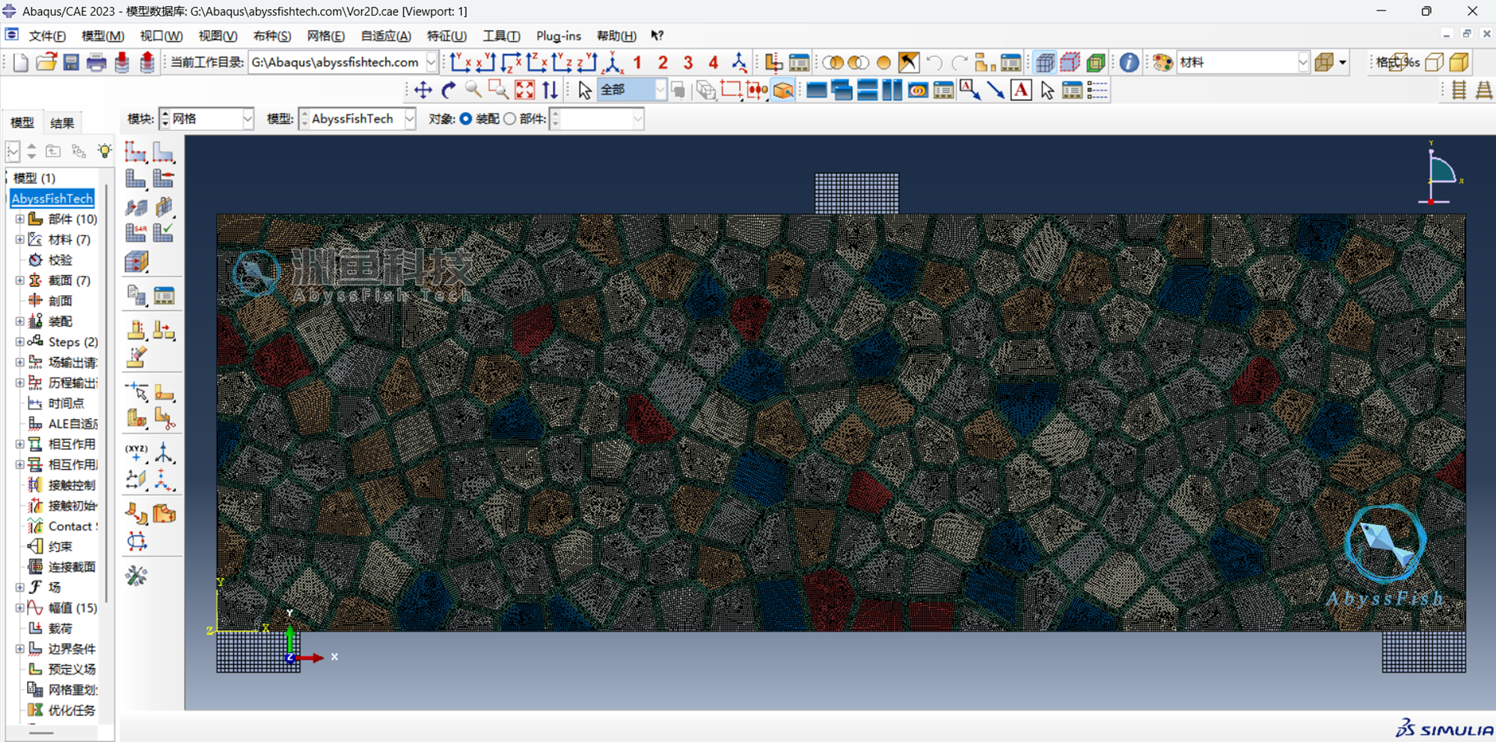
Task: Toggle mesh visibility cube icon
Action: tap(1045, 63)
